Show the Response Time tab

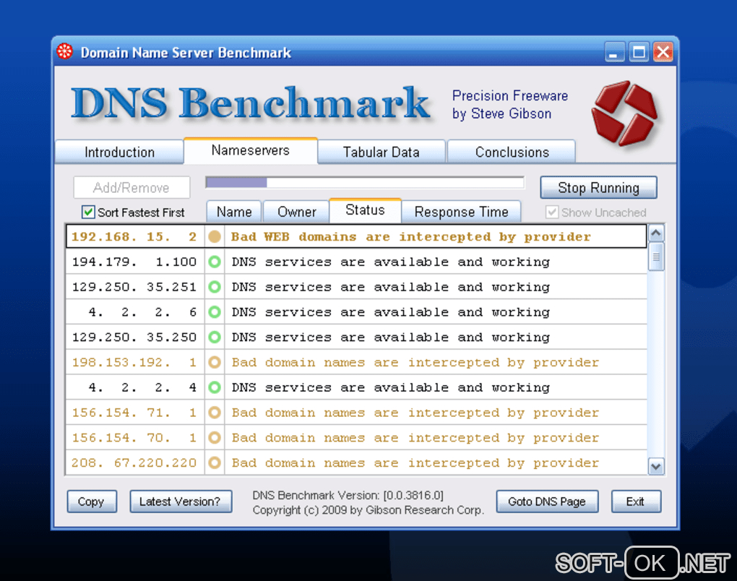[x=461, y=212]
